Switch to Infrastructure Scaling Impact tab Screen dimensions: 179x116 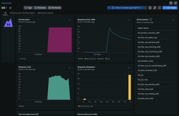click(22, 13)
